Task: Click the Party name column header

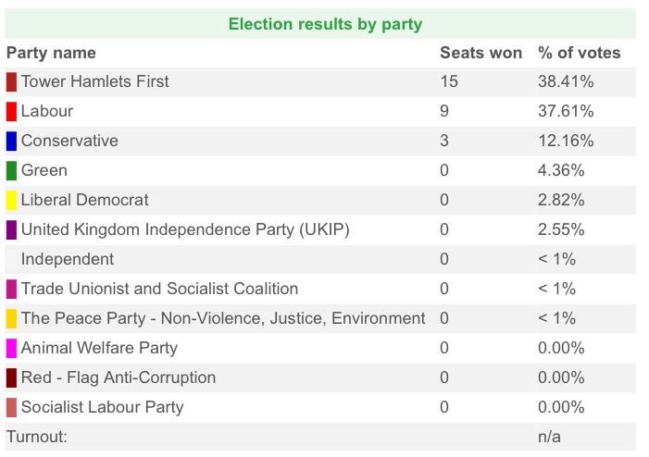Action: 51,53
